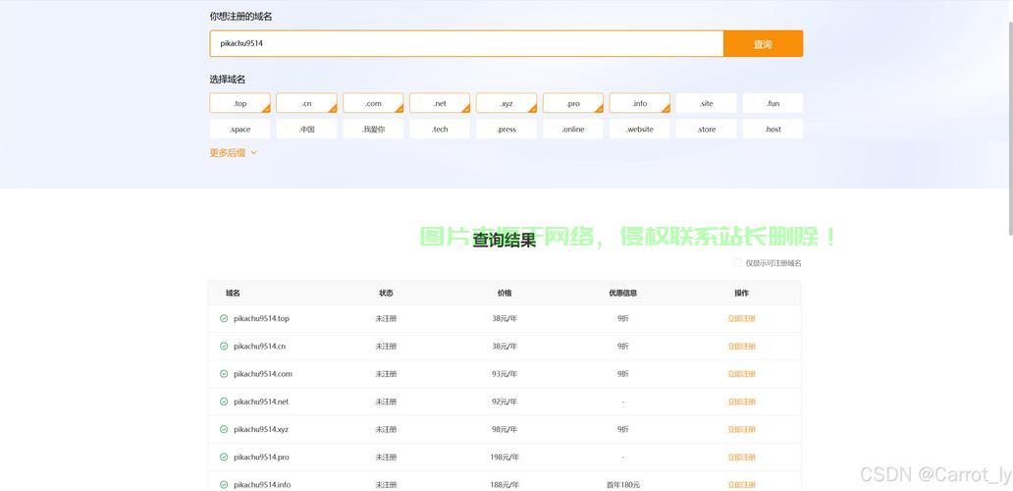Screen dimensions: 1013x491
Task: Select the .我爱你 domain suffix
Action: (x=373, y=130)
